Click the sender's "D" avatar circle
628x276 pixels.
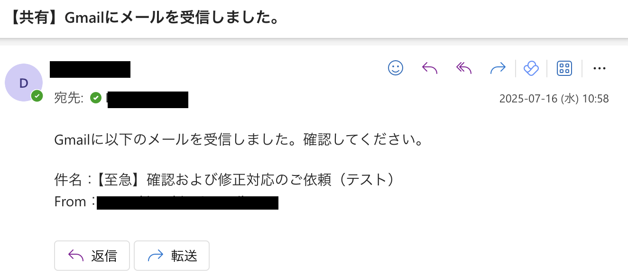pyautogui.click(x=23, y=83)
